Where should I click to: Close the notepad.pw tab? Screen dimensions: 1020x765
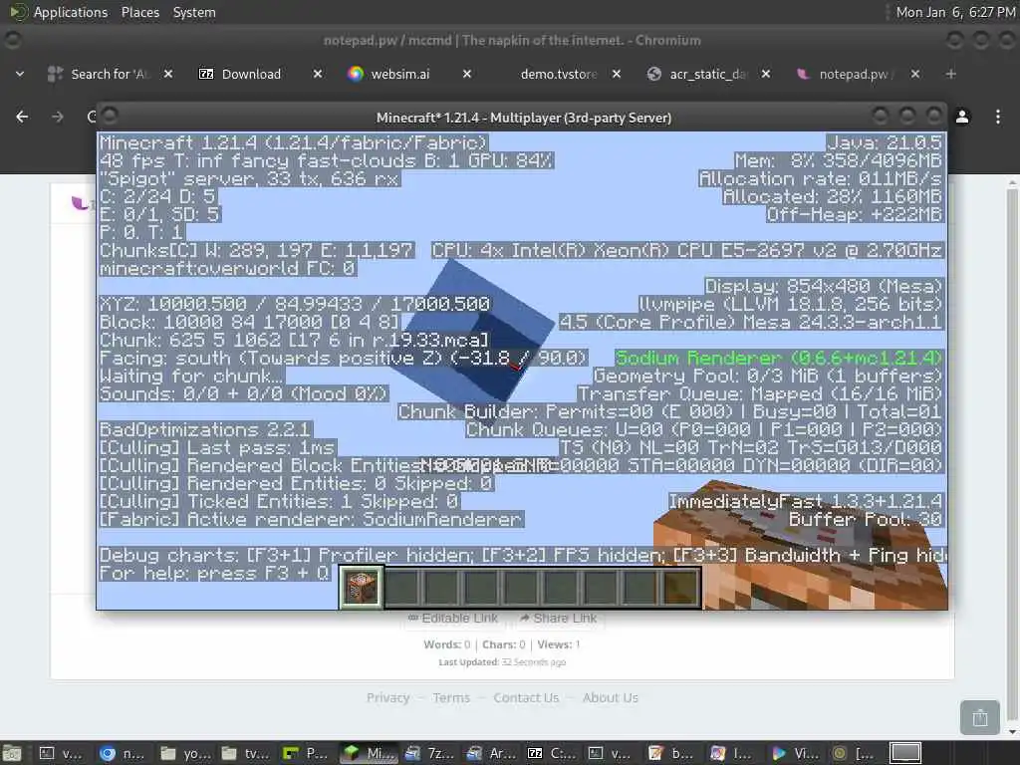click(915, 74)
